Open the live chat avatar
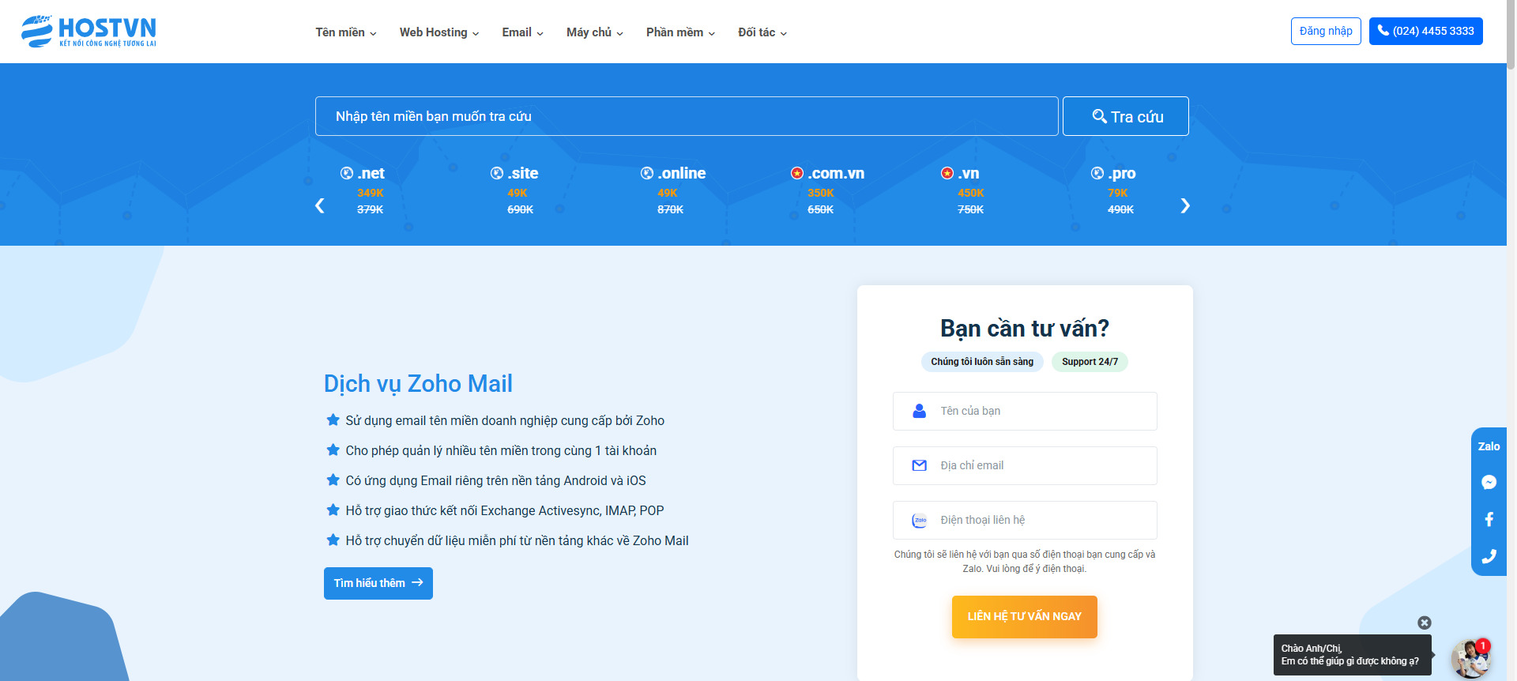1517x681 pixels. [1470, 658]
